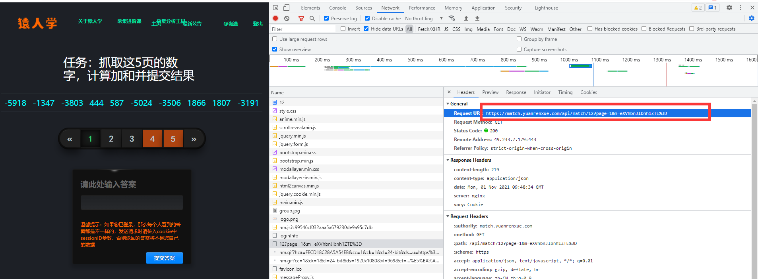Enable 3rd-party requests checkbox
758x279 pixels.
coord(692,29)
